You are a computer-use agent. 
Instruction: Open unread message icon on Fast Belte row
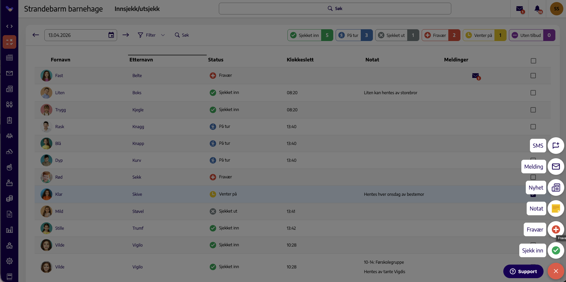click(476, 76)
